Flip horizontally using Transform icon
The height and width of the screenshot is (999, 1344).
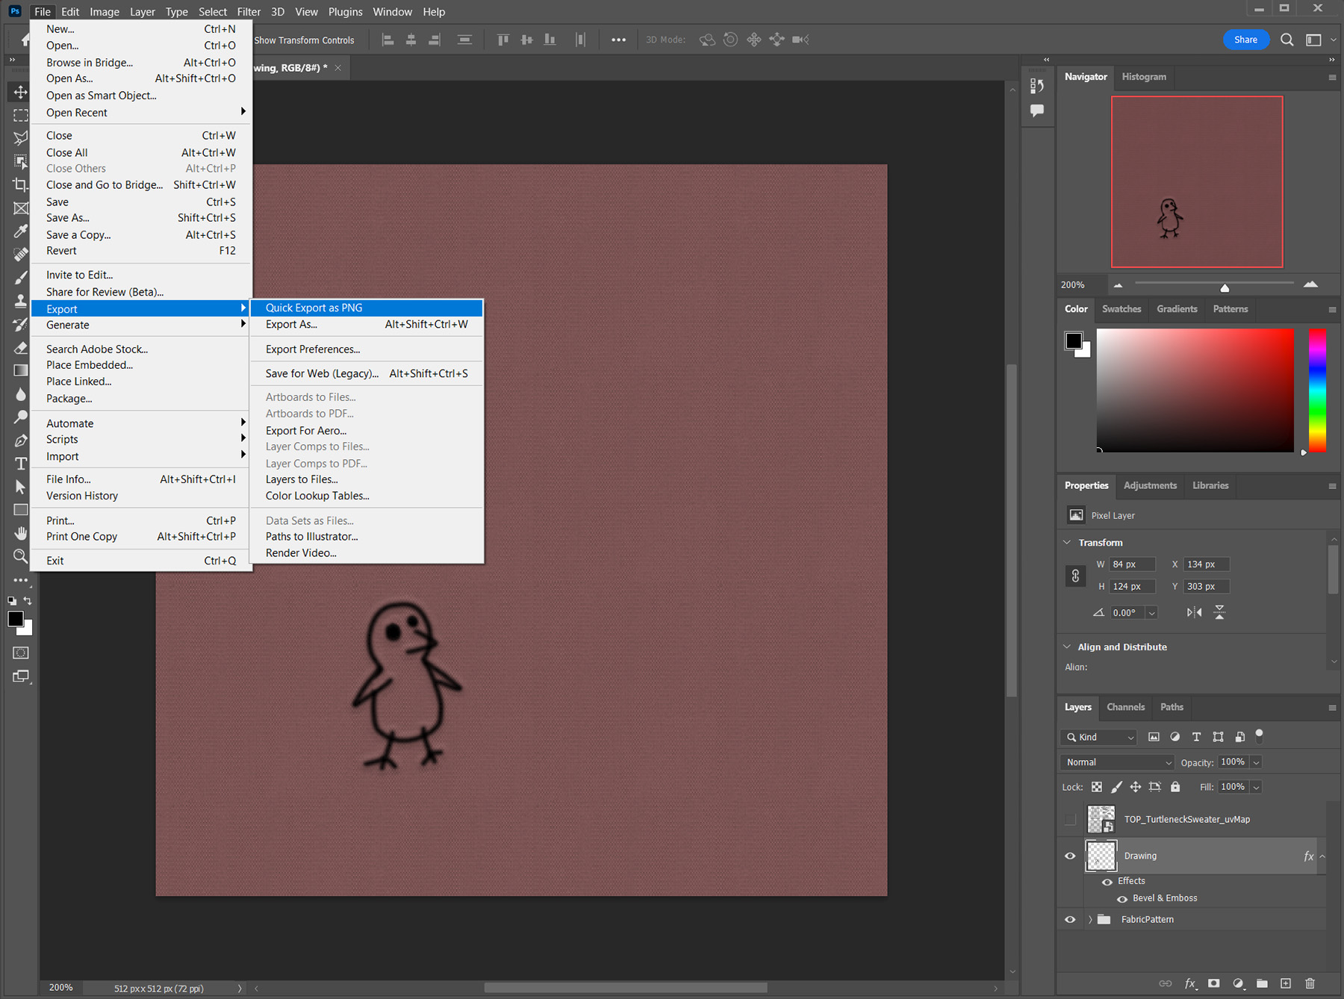[x=1195, y=612]
